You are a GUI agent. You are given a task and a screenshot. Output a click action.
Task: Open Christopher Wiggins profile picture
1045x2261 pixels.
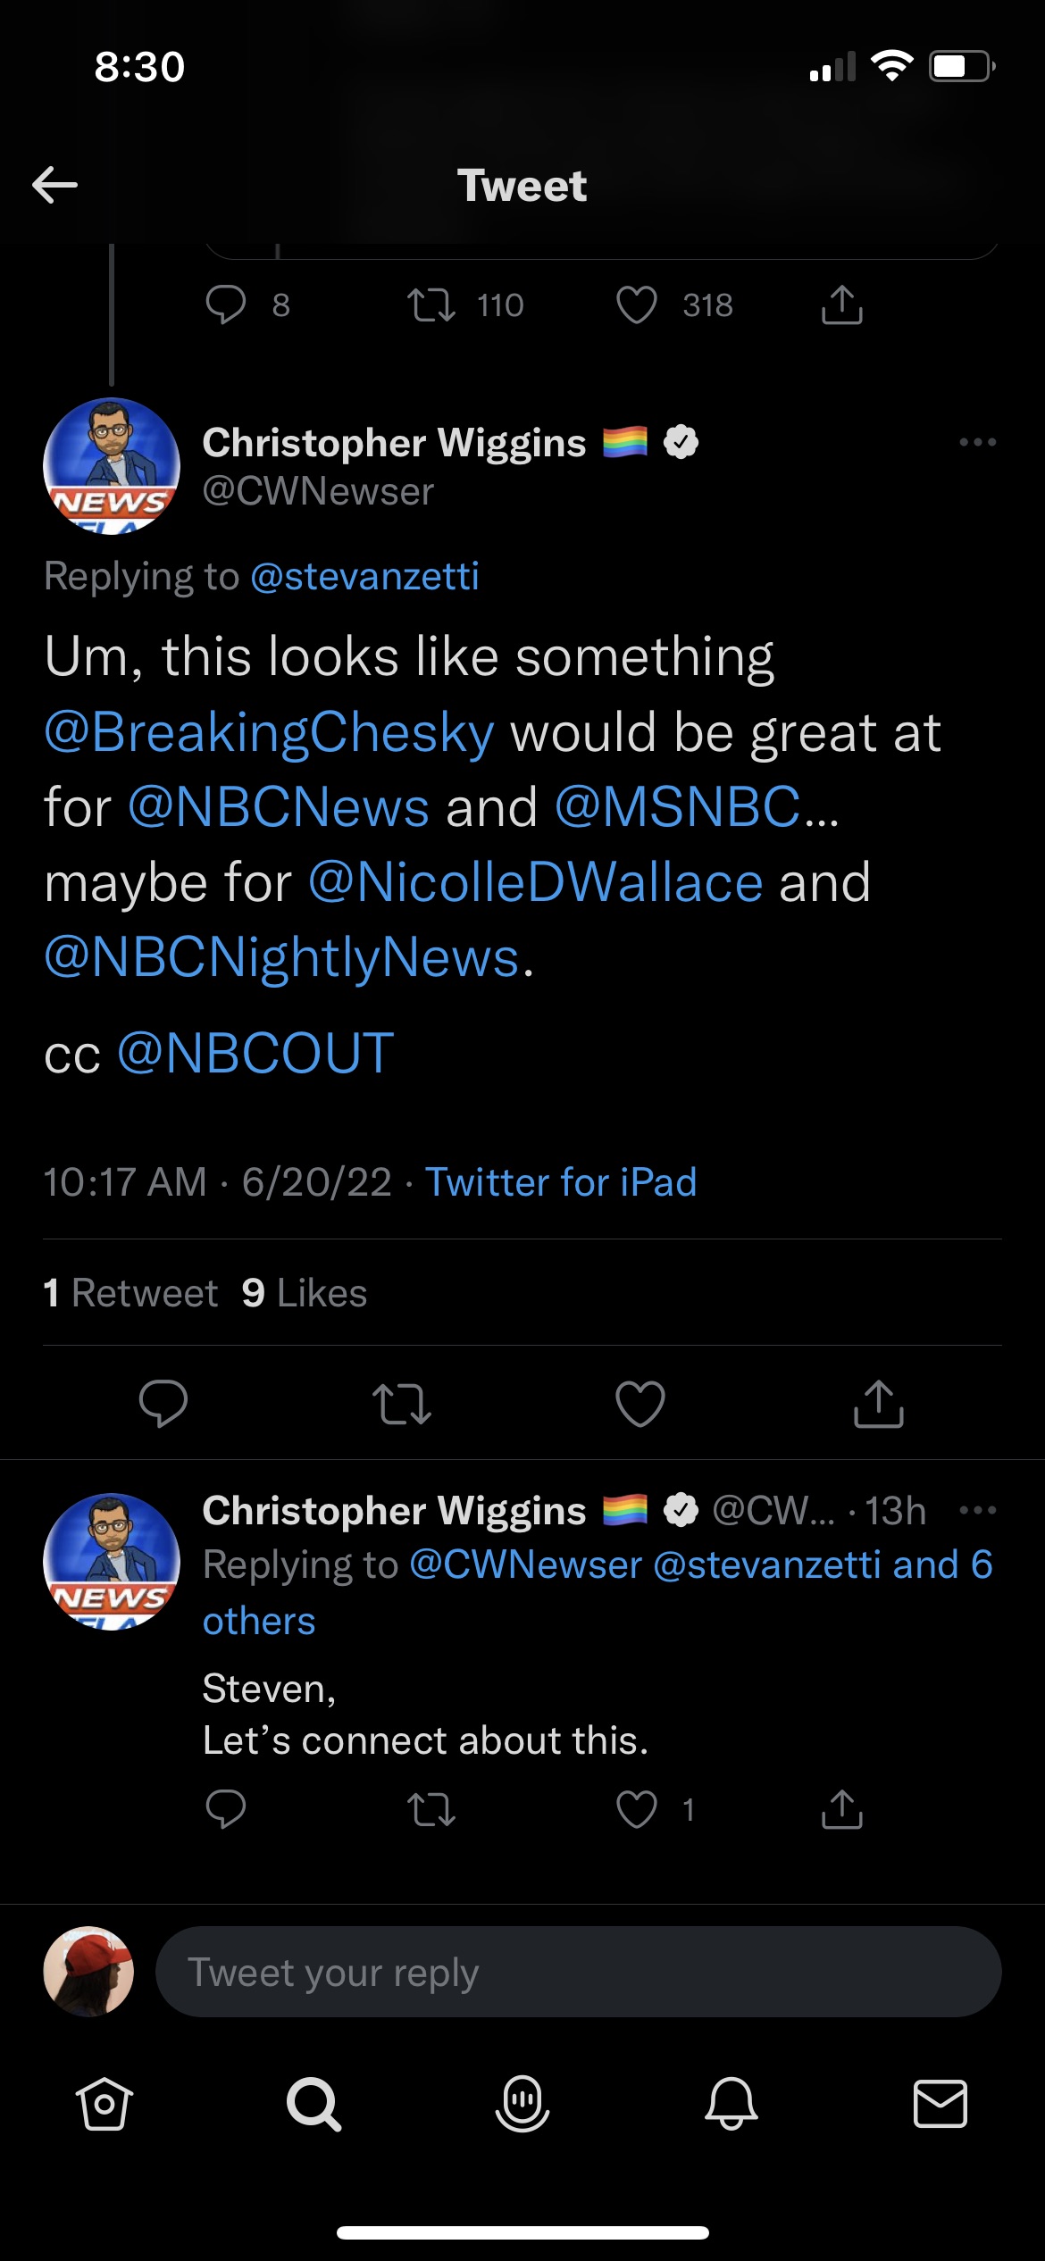[112, 465]
